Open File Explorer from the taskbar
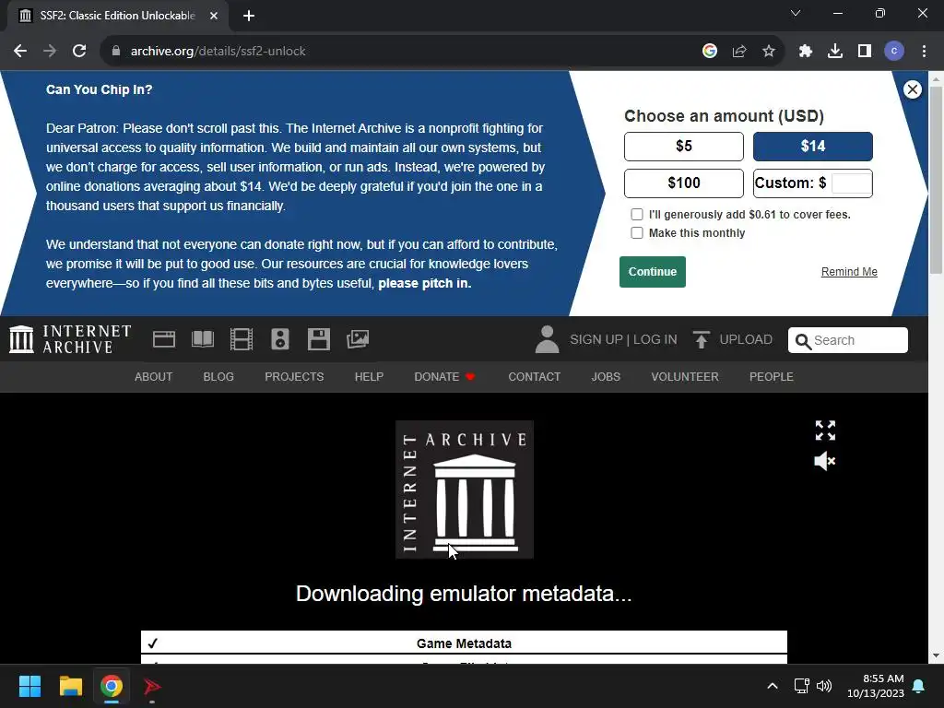 (70, 686)
